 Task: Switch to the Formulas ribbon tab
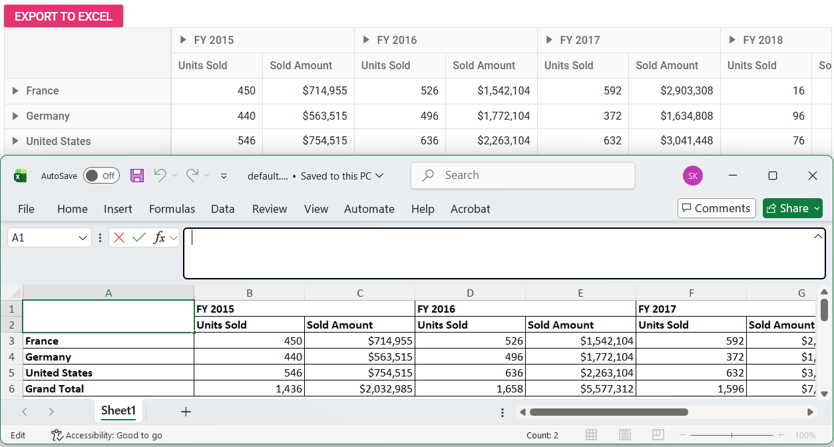(x=172, y=209)
